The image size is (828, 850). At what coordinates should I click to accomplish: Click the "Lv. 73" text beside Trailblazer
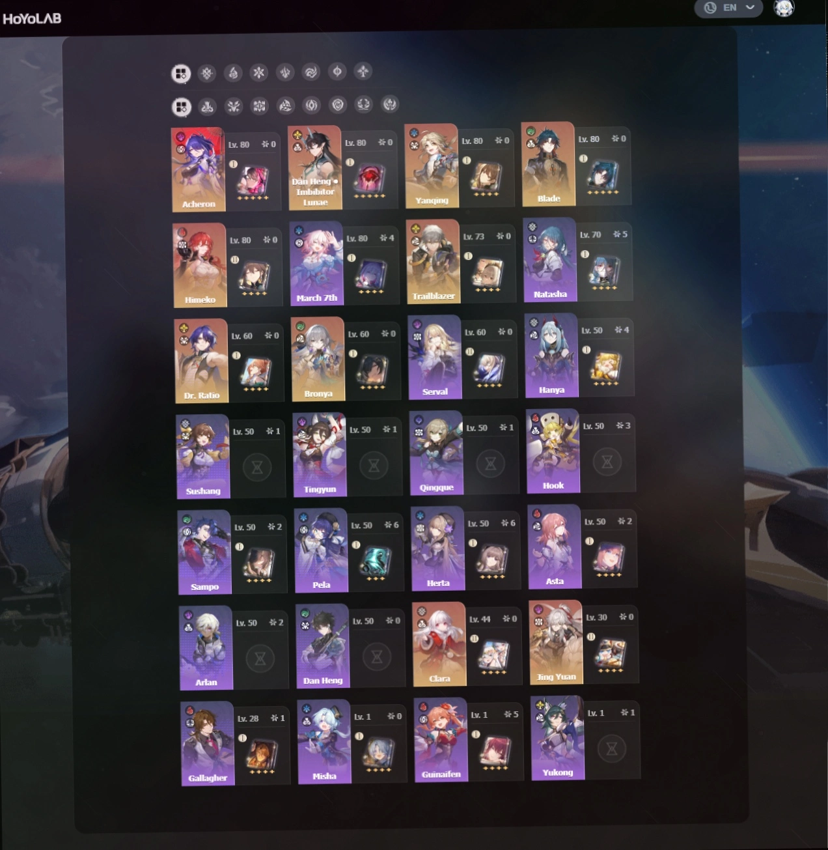474,236
